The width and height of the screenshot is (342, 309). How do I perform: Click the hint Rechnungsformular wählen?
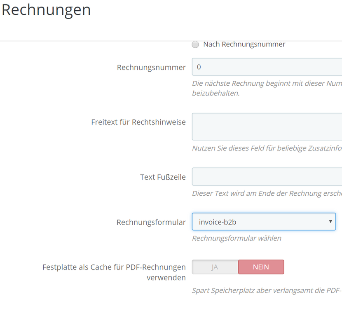237,238
